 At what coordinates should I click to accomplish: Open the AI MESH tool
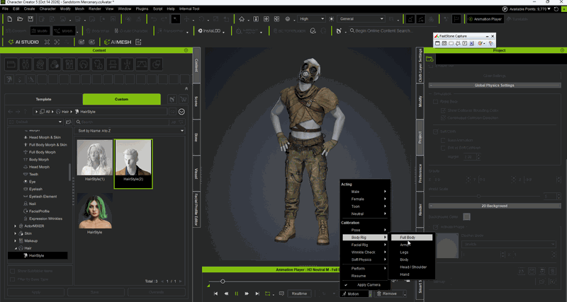tap(118, 42)
